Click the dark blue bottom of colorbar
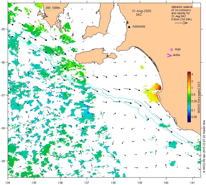Screen dimensions: 206x185 (x=189, y=121)
